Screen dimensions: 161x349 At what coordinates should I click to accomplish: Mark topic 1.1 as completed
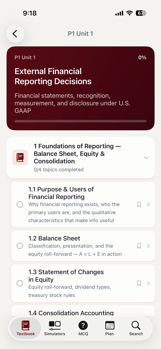coord(20,204)
